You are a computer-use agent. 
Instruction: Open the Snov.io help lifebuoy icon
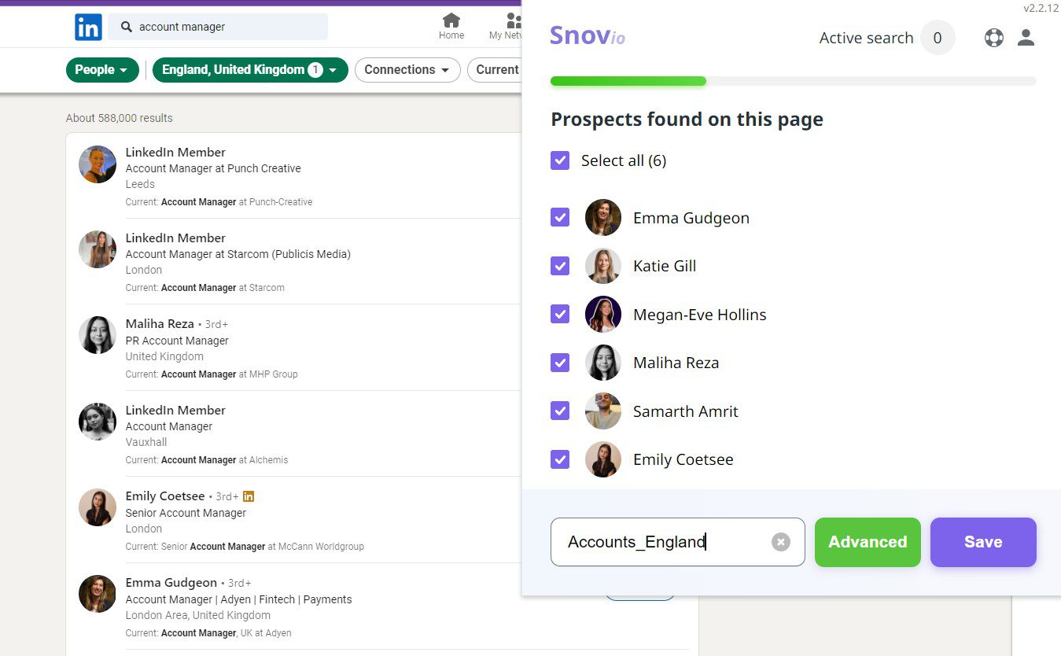994,38
